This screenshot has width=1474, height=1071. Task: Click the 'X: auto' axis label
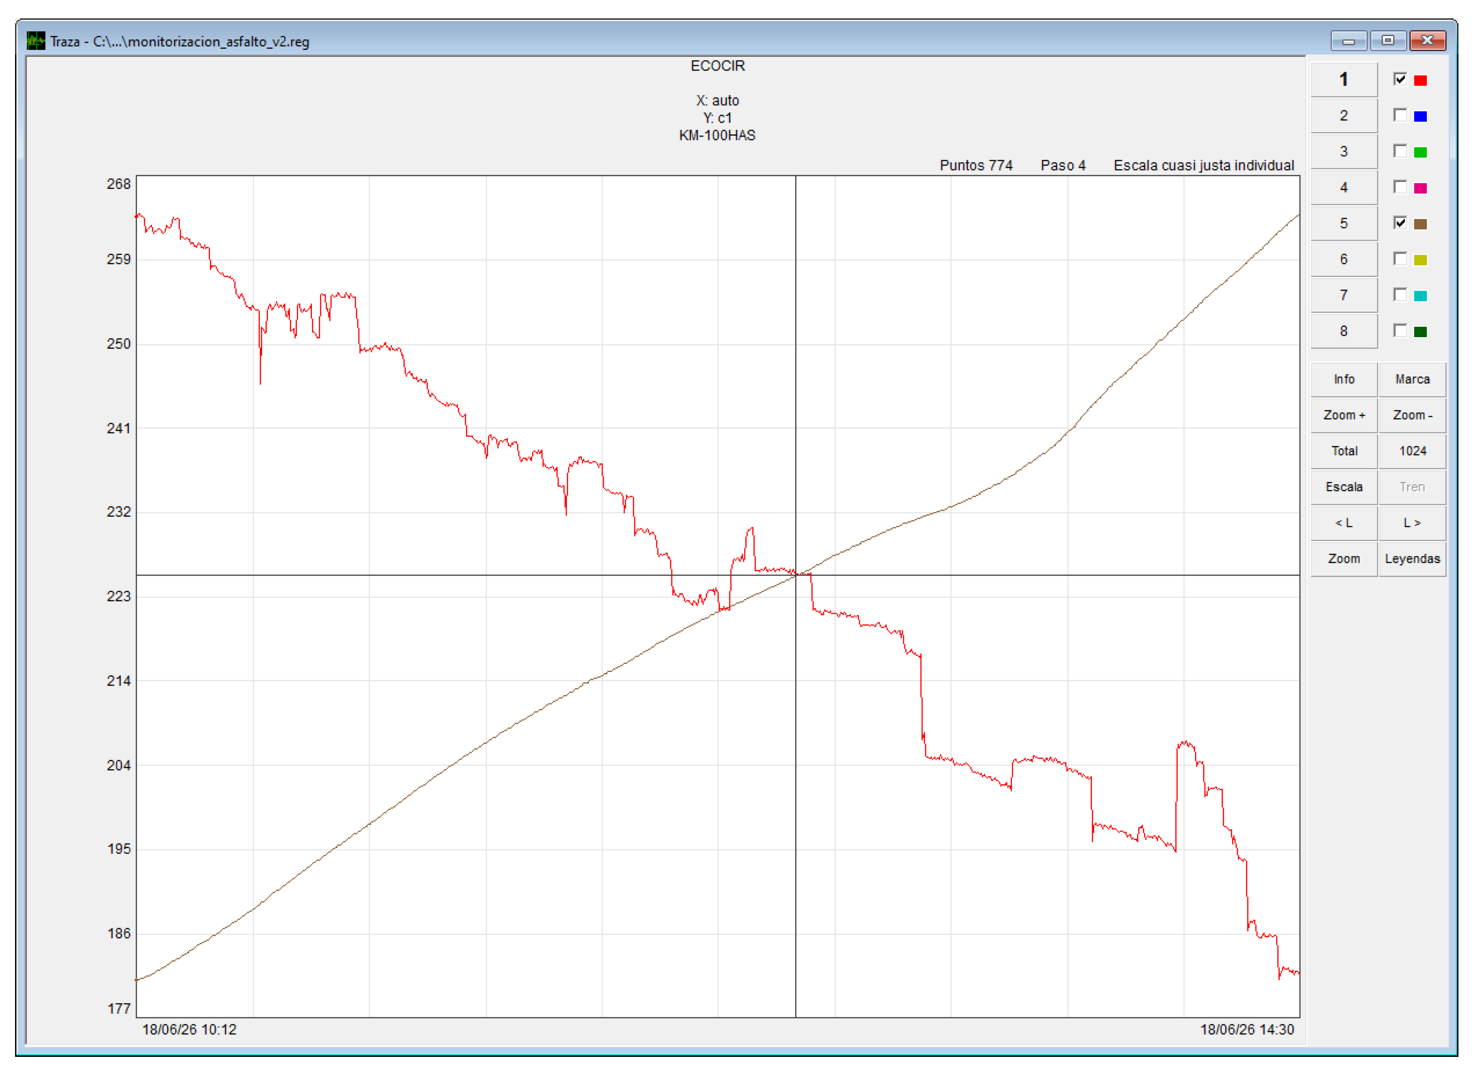coord(717,101)
